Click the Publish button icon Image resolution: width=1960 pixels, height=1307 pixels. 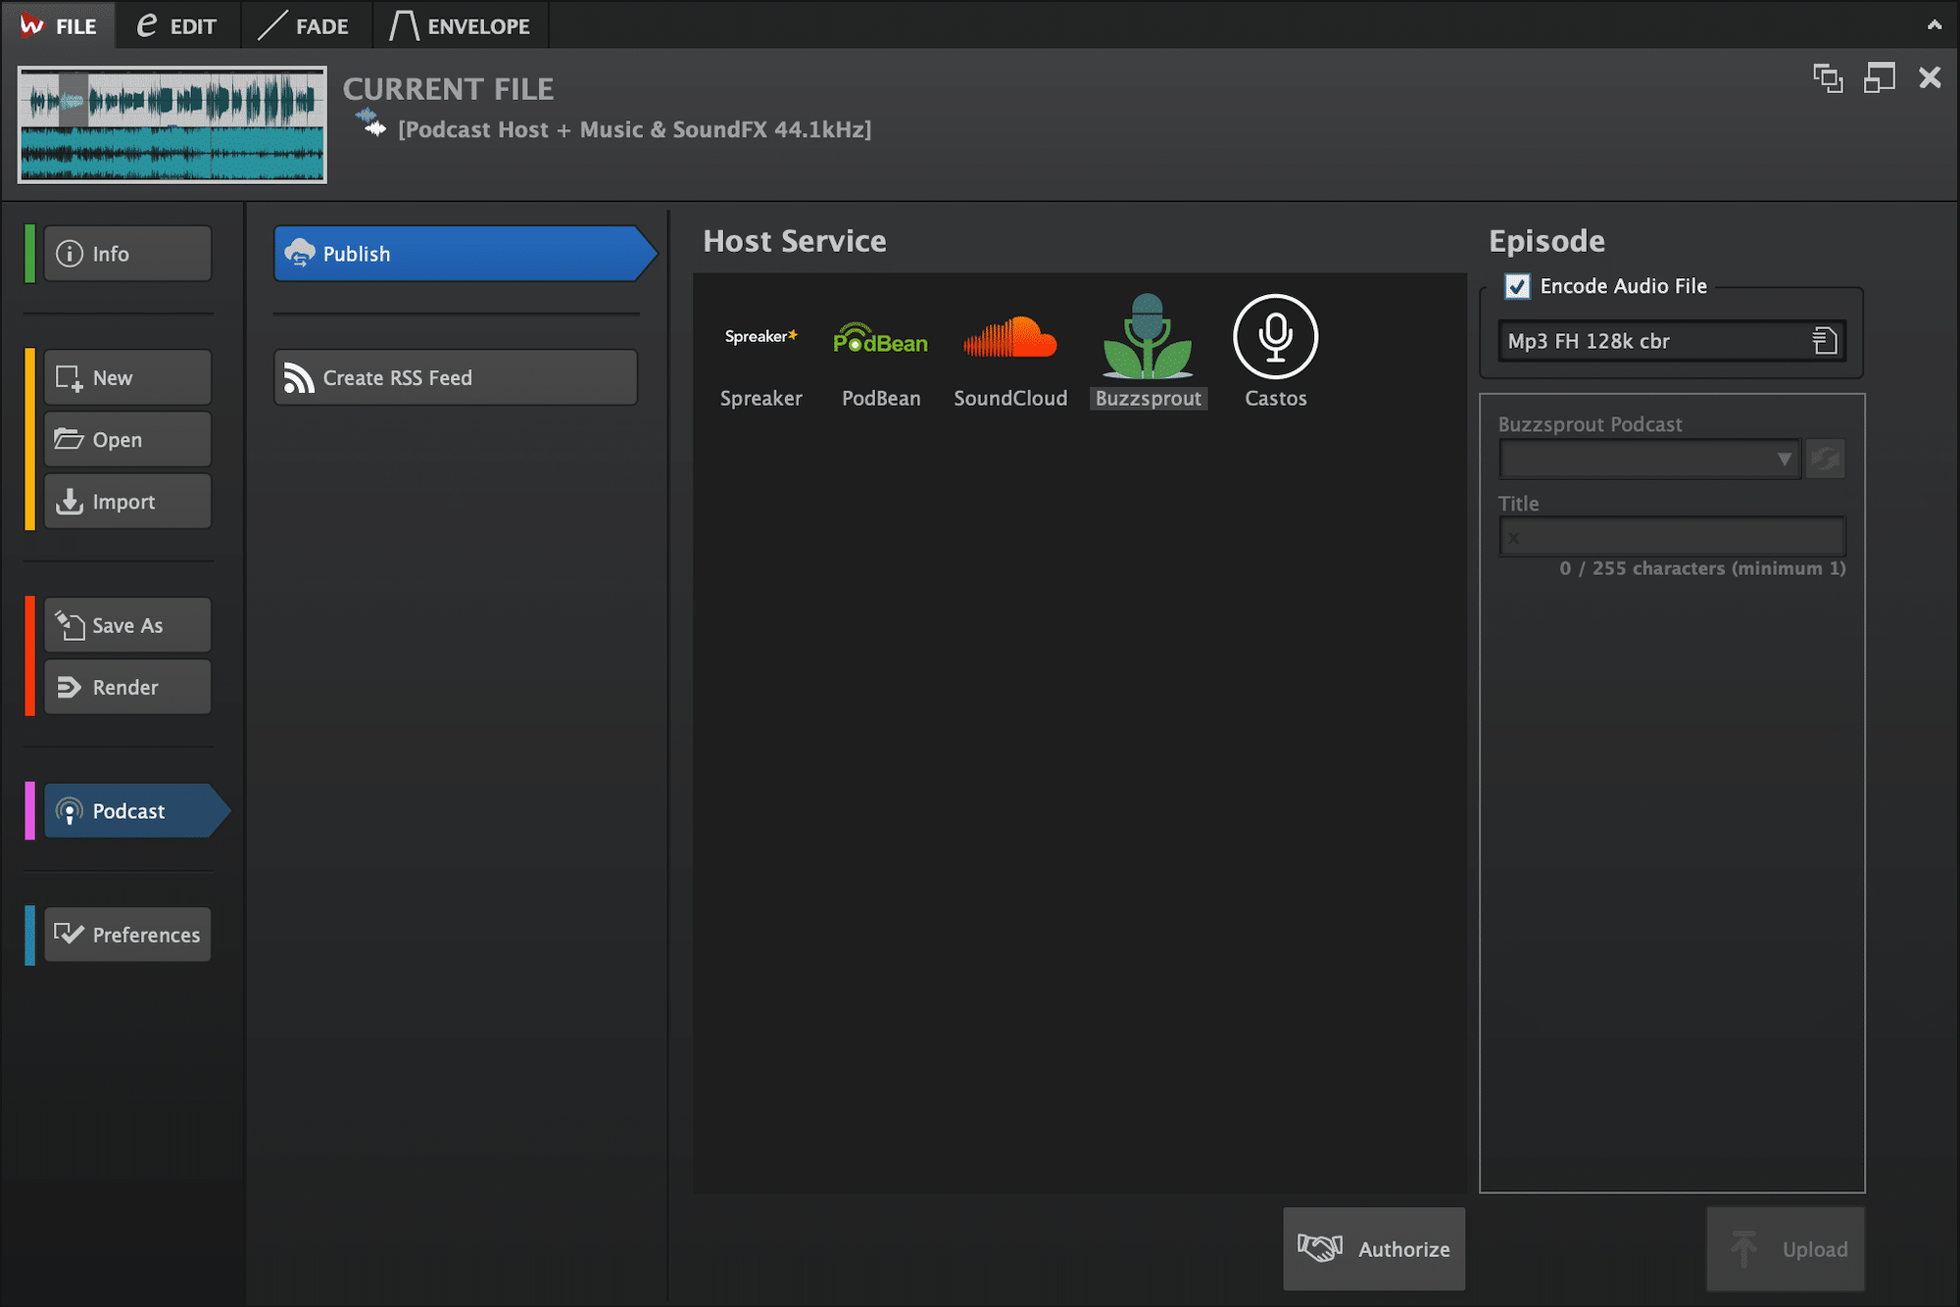[301, 254]
